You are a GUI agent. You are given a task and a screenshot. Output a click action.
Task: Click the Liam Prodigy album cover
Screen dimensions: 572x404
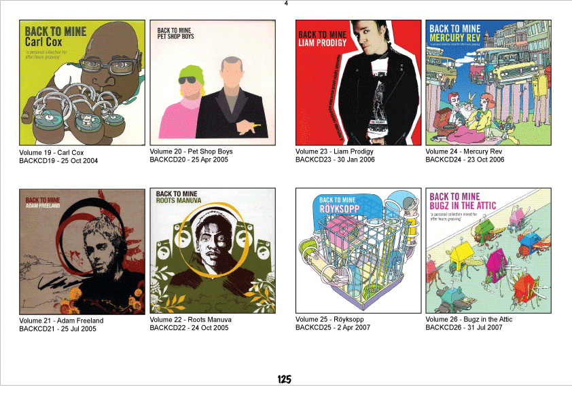(358, 83)
